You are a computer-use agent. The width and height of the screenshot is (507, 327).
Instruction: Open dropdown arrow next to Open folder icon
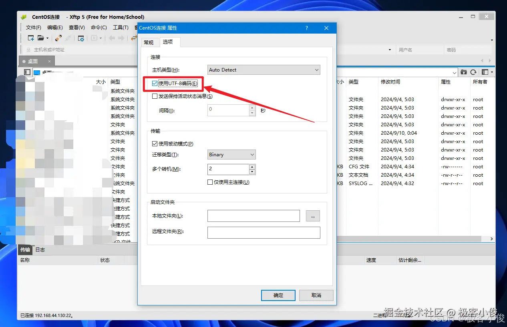tap(48, 38)
